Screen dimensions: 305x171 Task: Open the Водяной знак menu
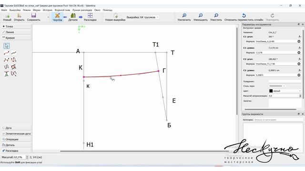62,10
